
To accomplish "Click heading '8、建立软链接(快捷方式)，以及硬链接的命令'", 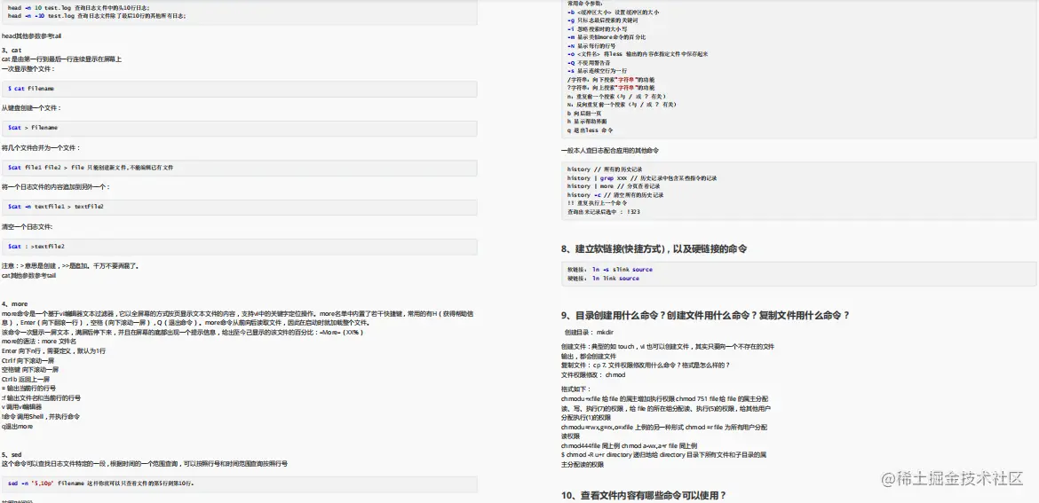I will 654,249.
